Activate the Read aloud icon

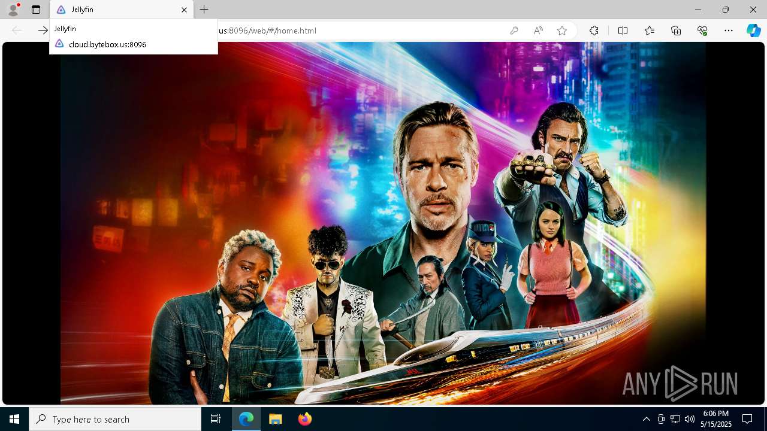[x=538, y=31]
